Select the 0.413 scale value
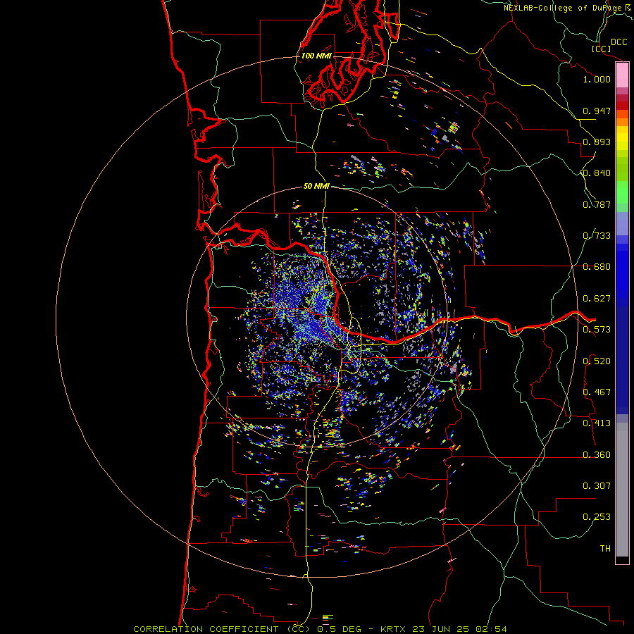634x634 pixels. [x=597, y=423]
